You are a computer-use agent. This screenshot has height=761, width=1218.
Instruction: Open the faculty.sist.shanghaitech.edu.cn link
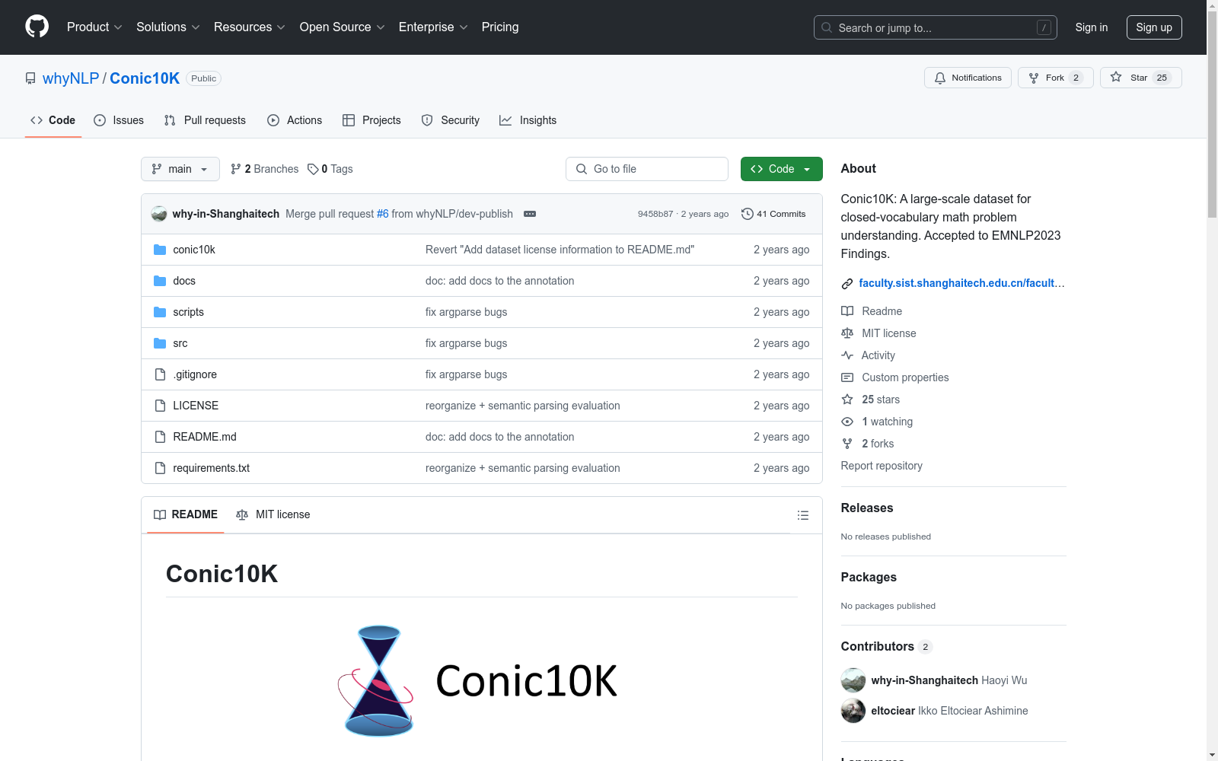(x=961, y=283)
